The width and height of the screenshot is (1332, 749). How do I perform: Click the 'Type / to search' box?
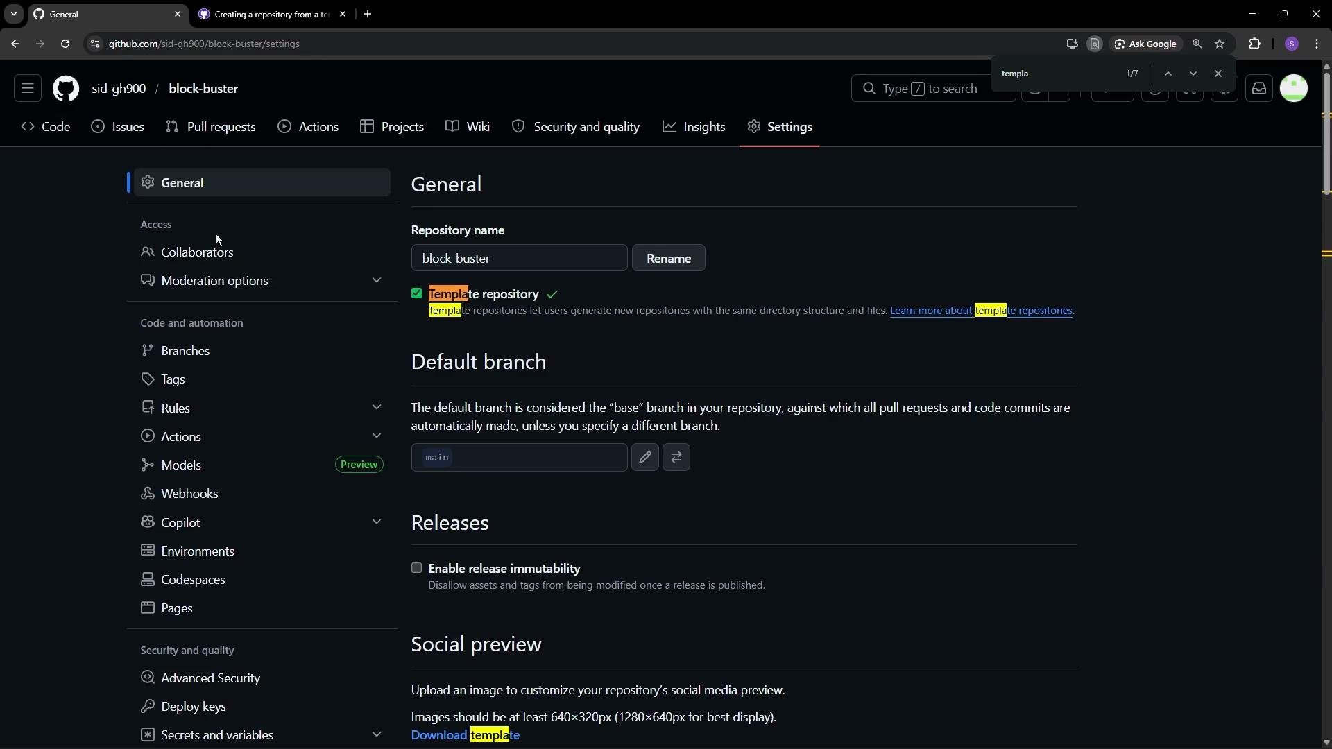tap(933, 89)
